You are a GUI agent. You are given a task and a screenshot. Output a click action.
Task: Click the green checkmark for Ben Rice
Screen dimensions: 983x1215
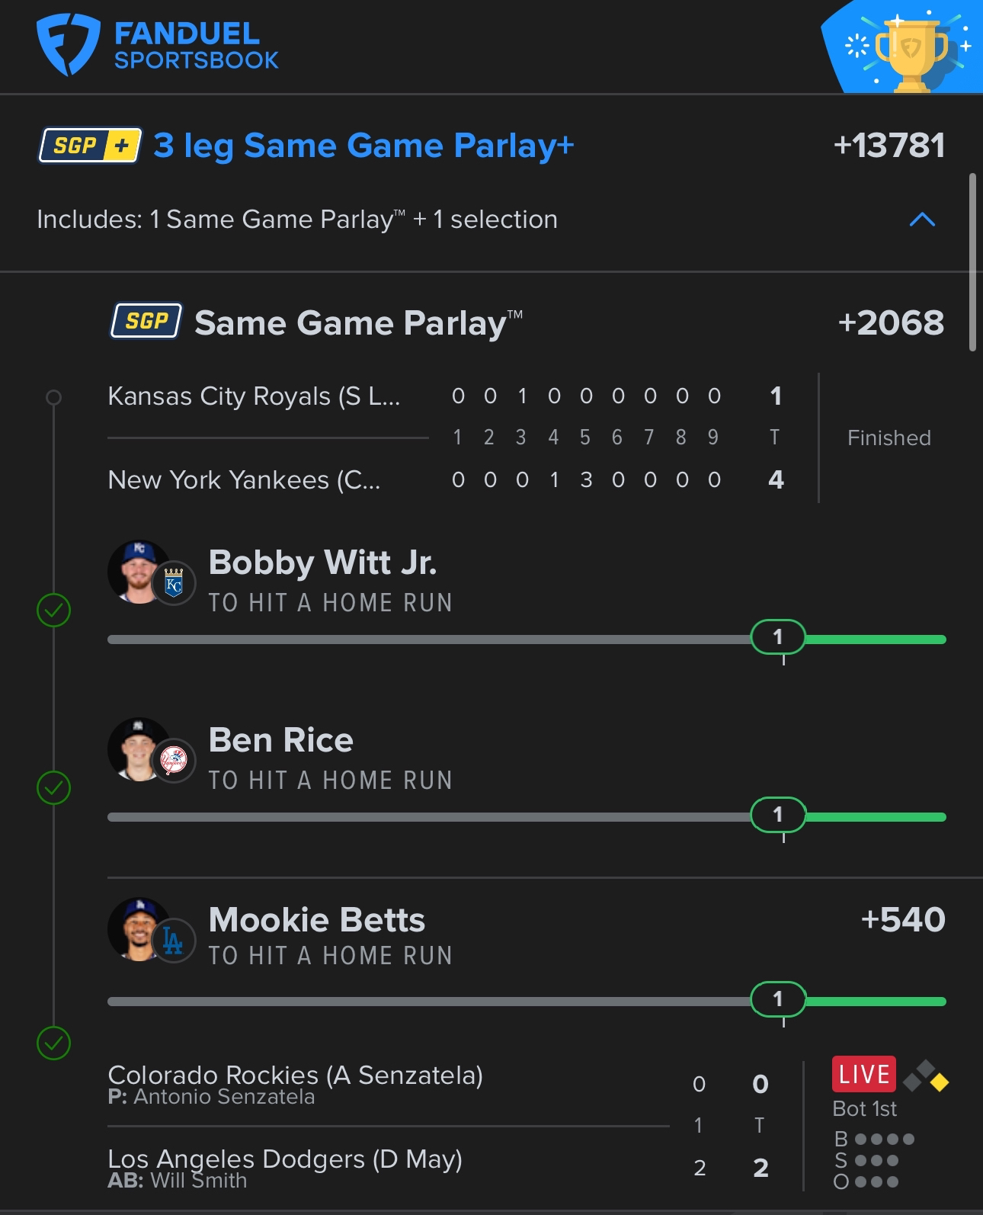coord(54,787)
